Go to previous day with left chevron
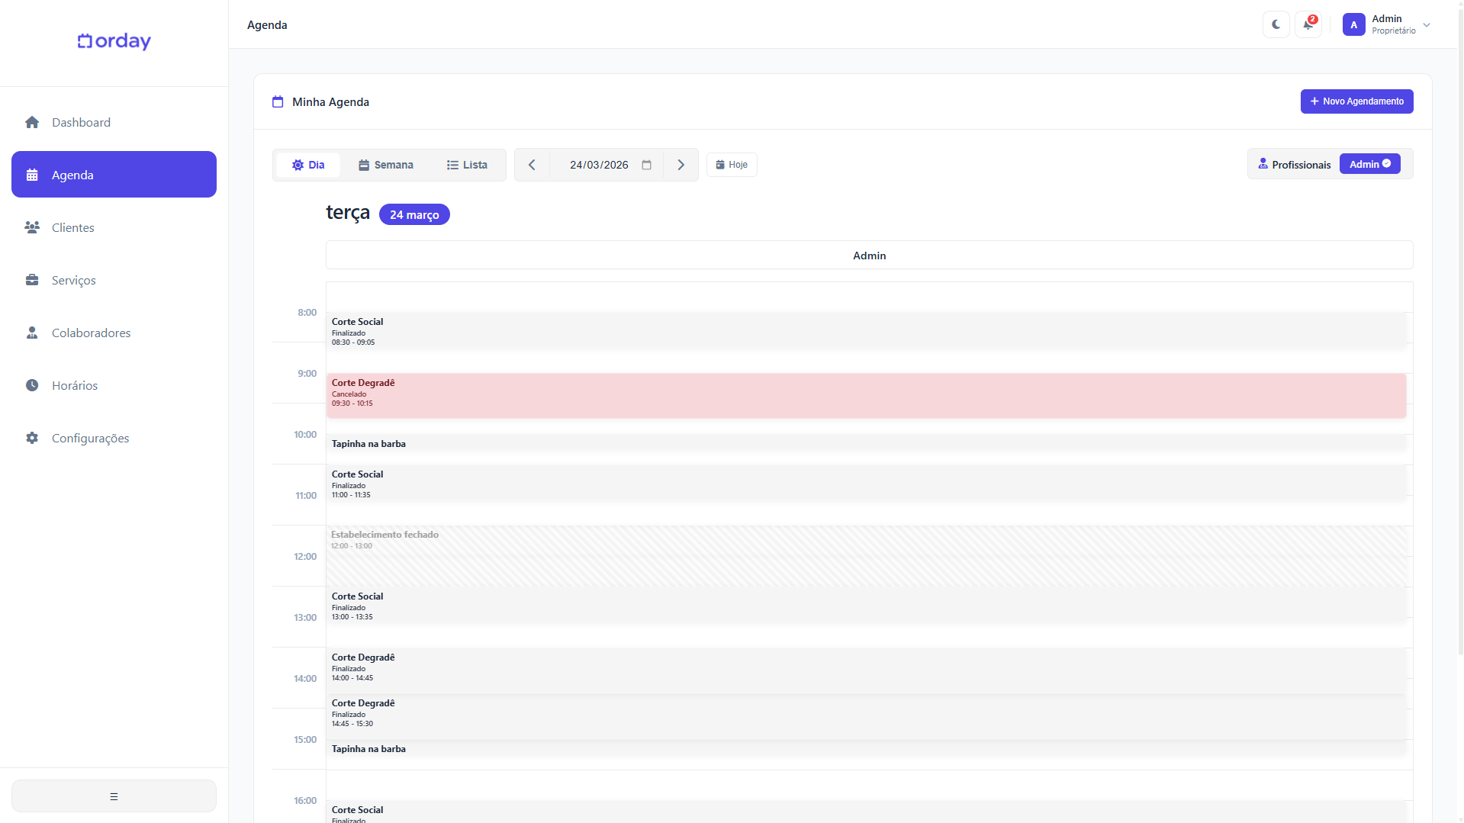Viewport: 1464px width, 823px height. click(x=532, y=165)
